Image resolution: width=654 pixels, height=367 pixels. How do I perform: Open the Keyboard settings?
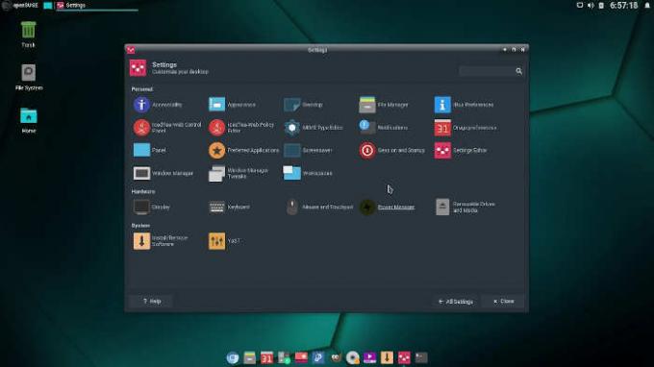pos(229,207)
